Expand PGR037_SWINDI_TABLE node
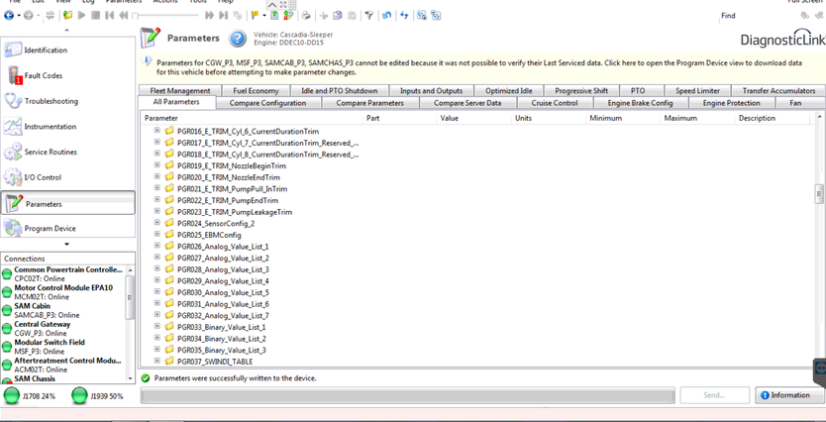The height and width of the screenshot is (422, 826). (x=157, y=362)
